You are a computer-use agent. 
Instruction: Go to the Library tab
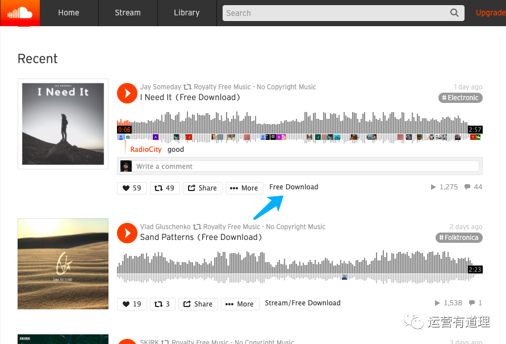click(187, 13)
